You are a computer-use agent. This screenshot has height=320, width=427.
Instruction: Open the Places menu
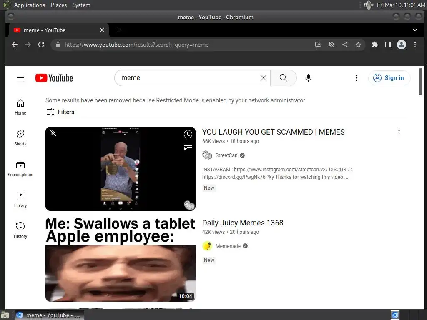59,5
